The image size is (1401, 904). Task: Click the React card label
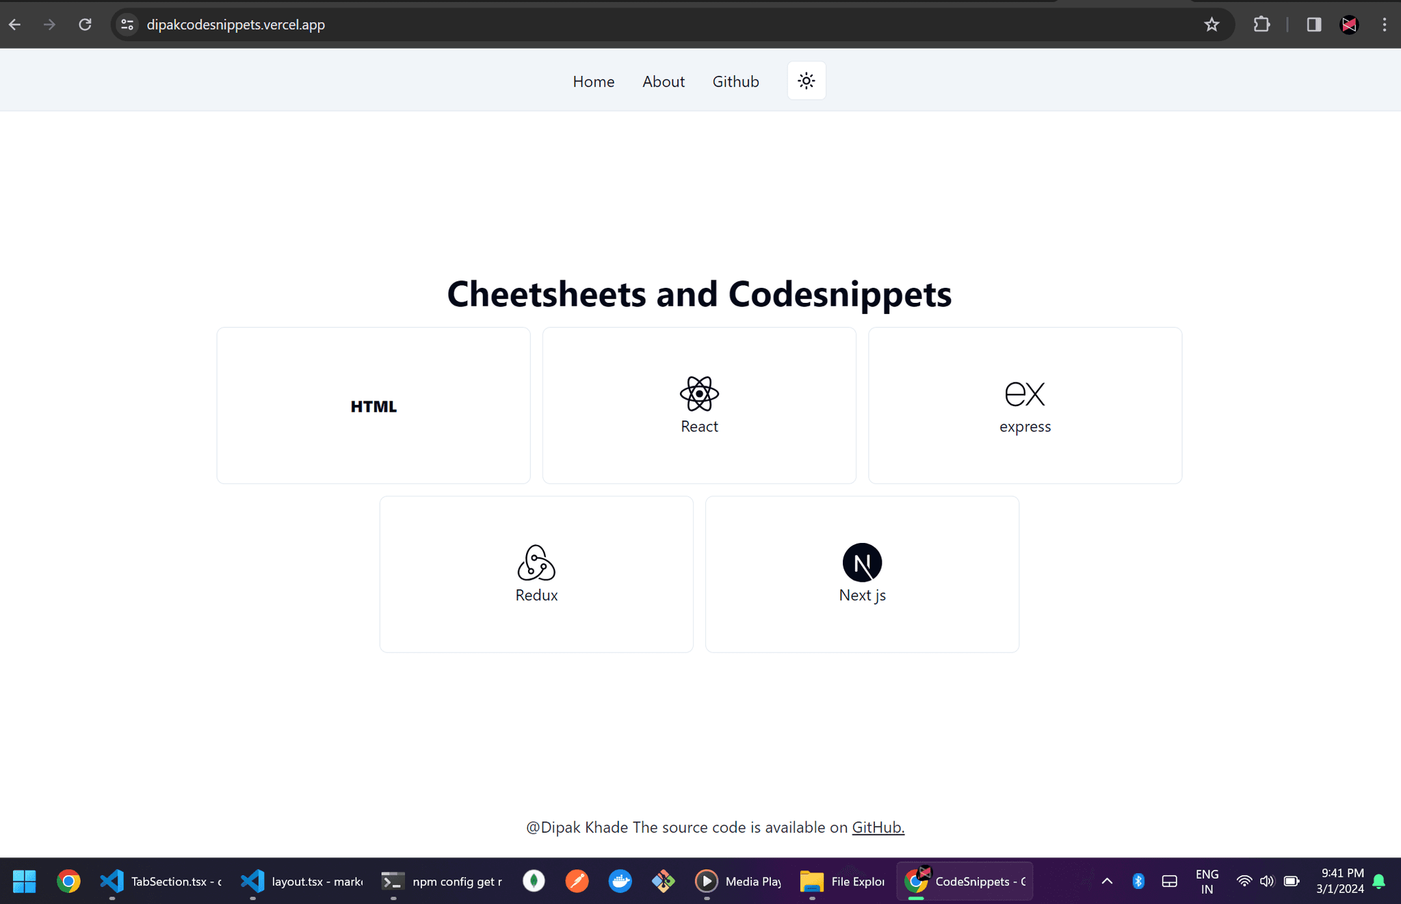coord(699,427)
